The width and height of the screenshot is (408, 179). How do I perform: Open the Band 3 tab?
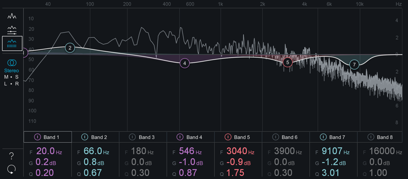tap(143, 137)
